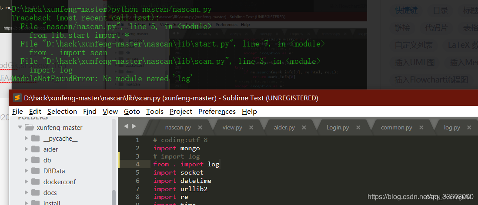Image resolution: width=478 pixels, height=205 pixels.
Task: Place cursor on '# import log' comment
Action: [177, 156]
